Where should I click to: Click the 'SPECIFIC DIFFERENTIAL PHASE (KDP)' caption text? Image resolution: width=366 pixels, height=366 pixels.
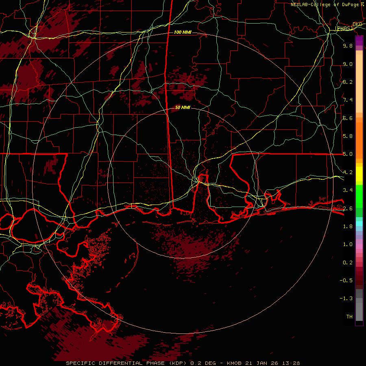point(127,363)
